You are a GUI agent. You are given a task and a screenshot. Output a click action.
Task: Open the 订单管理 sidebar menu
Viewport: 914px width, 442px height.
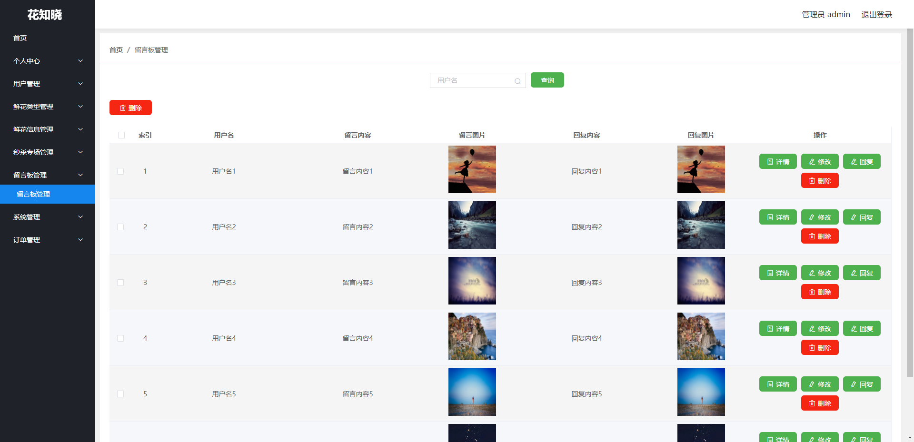click(48, 240)
